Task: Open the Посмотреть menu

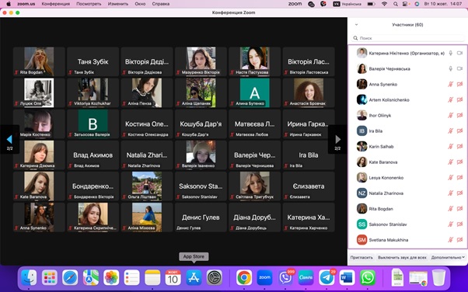Action: click(x=89, y=4)
